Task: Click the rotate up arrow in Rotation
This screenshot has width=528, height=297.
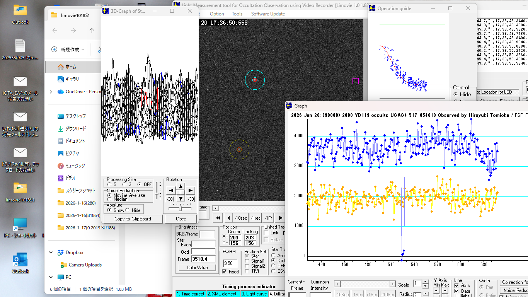Action: pos(181,186)
